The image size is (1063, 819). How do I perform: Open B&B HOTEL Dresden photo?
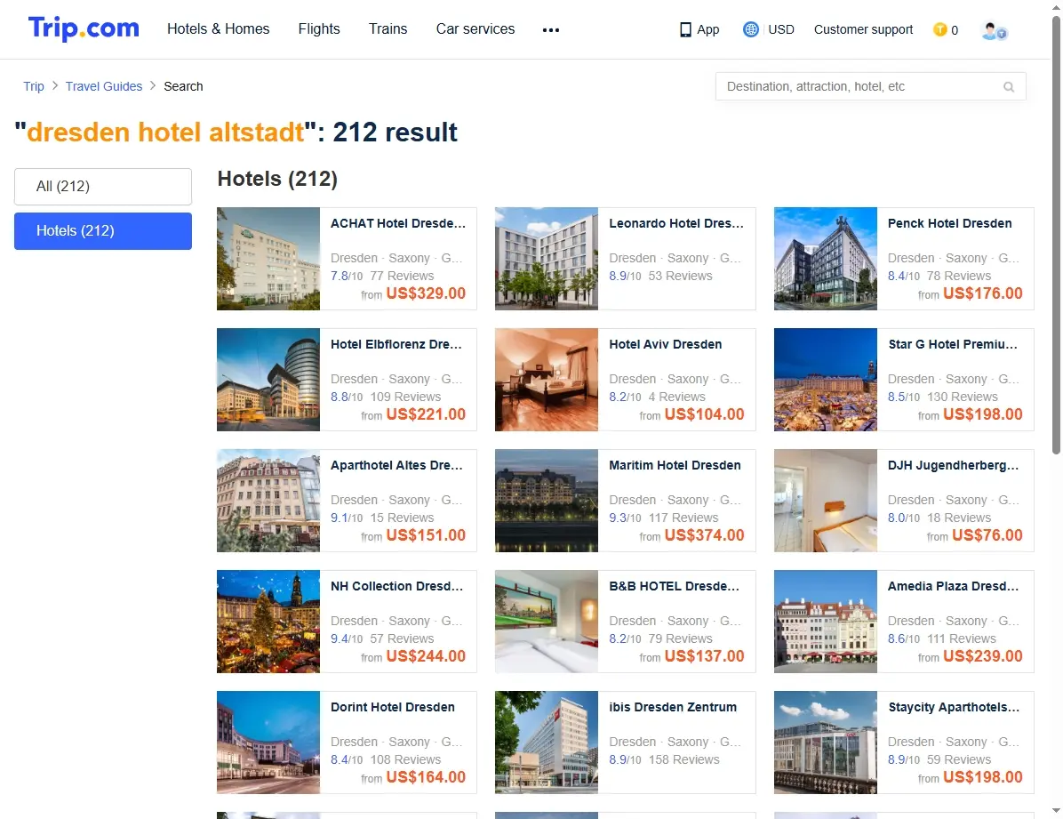point(547,621)
